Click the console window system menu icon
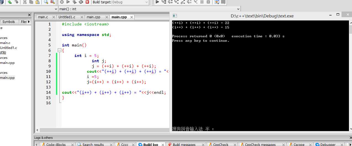Image resolution: width=352 pixels, height=146 pixels. pos(175,16)
